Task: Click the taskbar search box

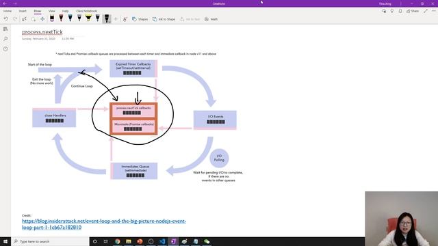Action: 50,241
